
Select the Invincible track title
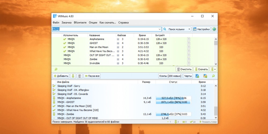(95, 63)
